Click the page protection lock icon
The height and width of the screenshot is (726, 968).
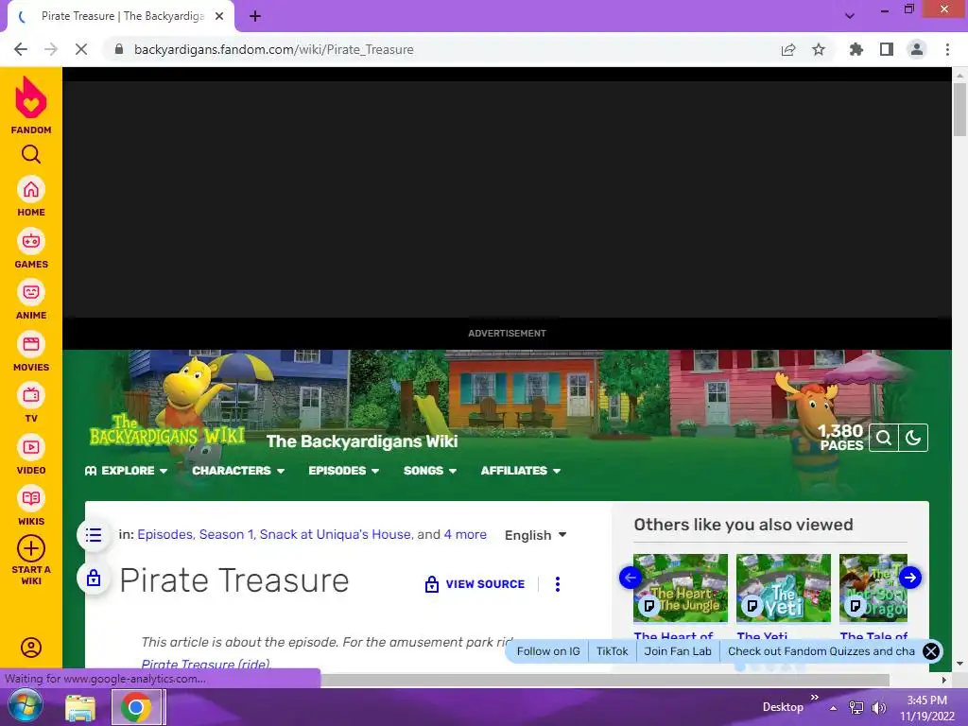click(94, 579)
